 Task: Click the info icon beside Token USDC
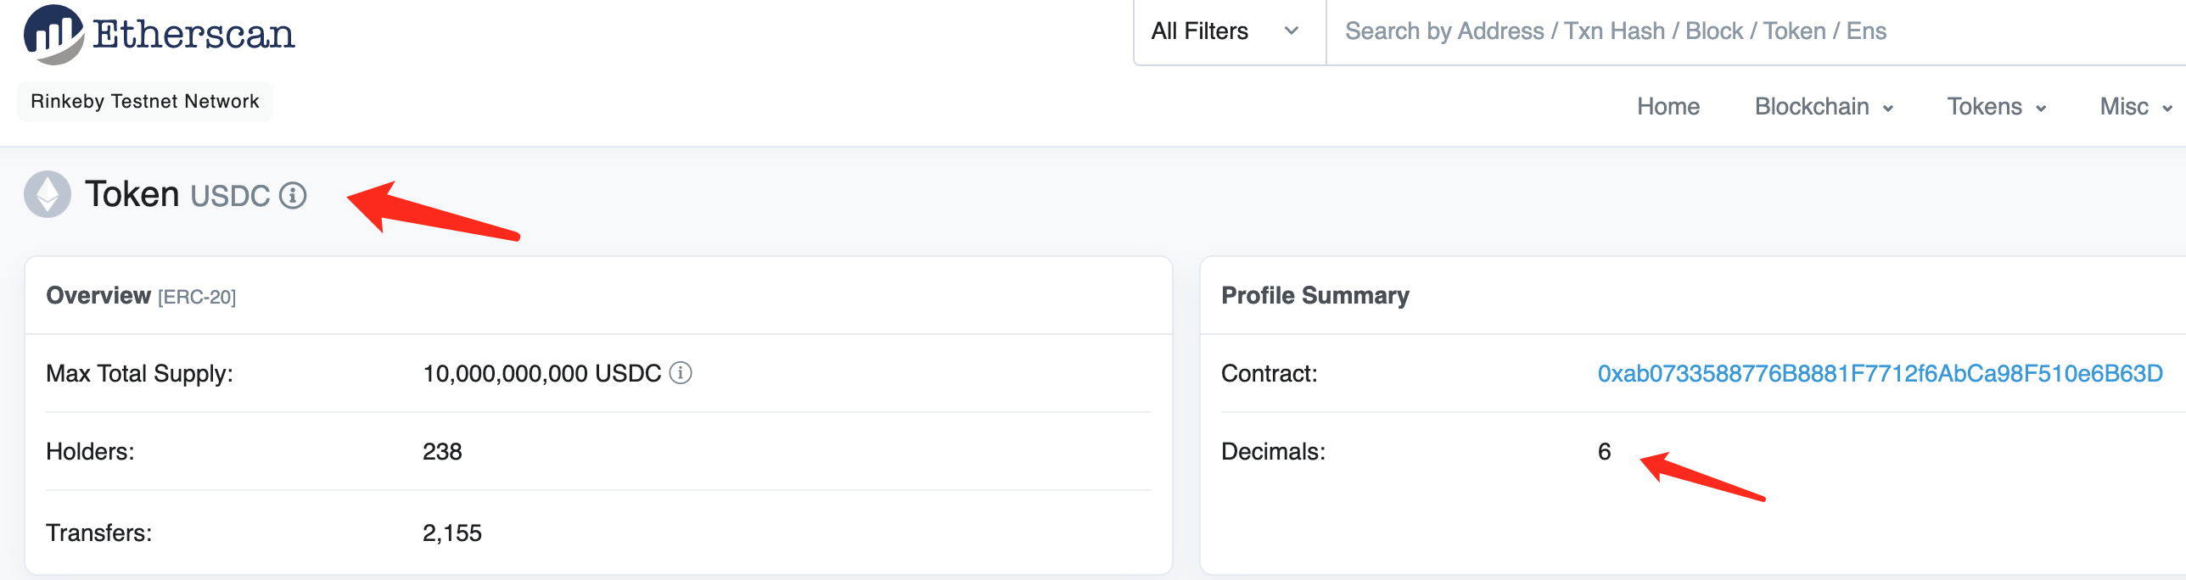pos(293,196)
